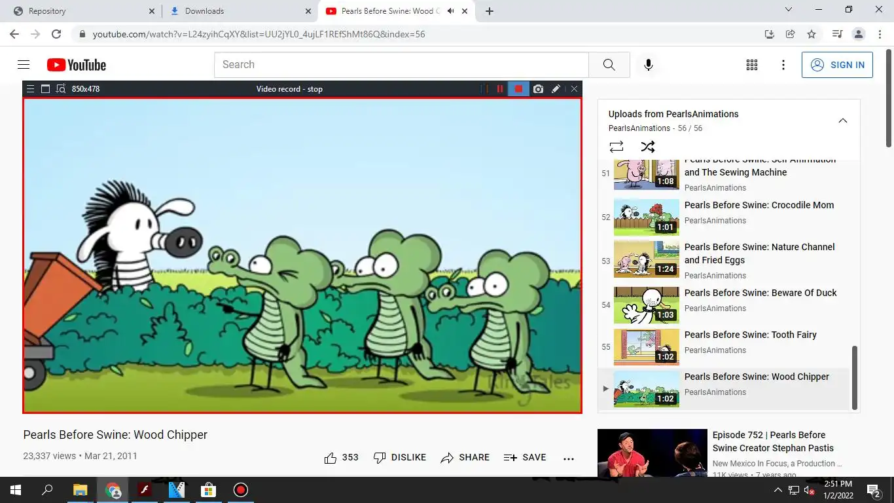This screenshot has width=894, height=503.
Task: Click SIGN IN button
Action: click(837, 65)
